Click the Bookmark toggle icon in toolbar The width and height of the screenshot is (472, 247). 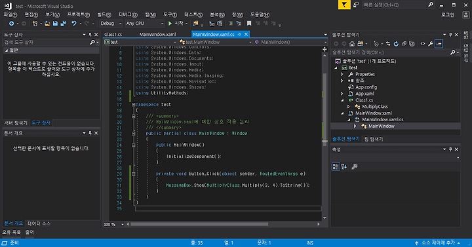point(249,24)
